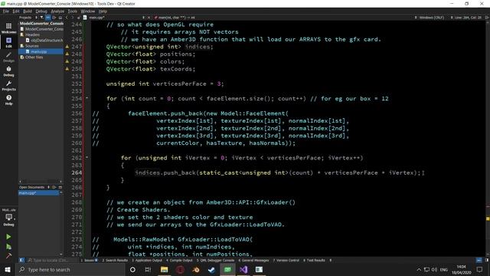Click warning icon on line 249
This screenshot has height=276, width=490.
[67, 61]
